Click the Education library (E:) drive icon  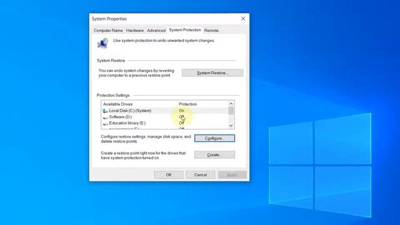point(106,124)
